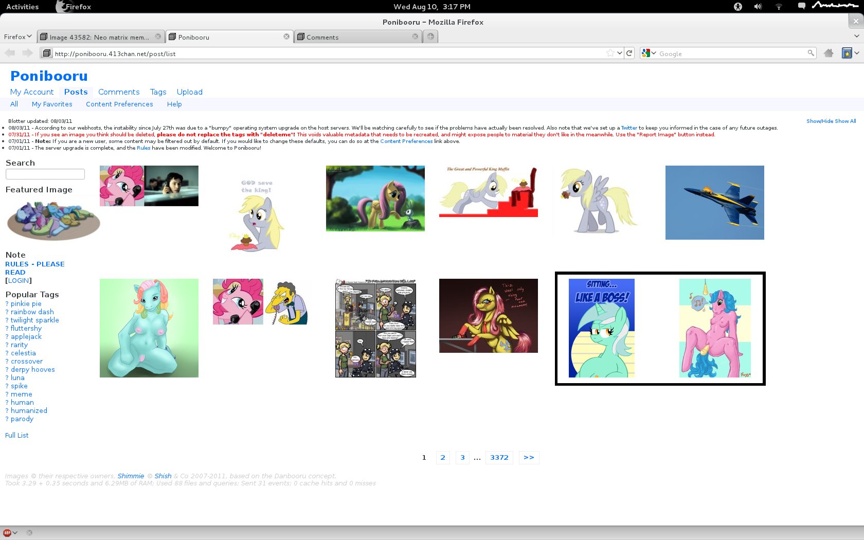This screenshot has width=864, height=540.
Task: Click the magnifier icon in Google search box
Action: tap(811, 53)
